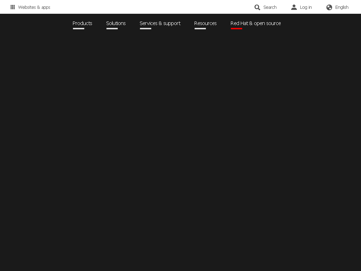Image resolution: width=361 pixels, height=271 pixels.
Task: Open the Products menu
Action: pos(82,23)
